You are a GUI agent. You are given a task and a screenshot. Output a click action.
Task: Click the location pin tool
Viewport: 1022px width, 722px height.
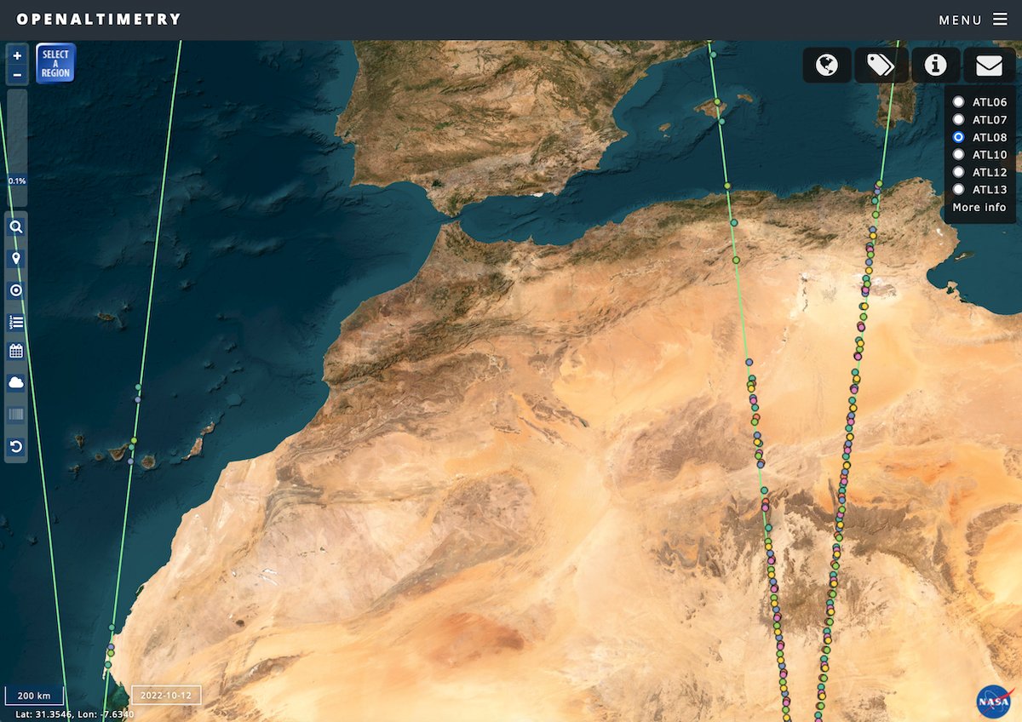pyautogui.click(x=15, y=258)
